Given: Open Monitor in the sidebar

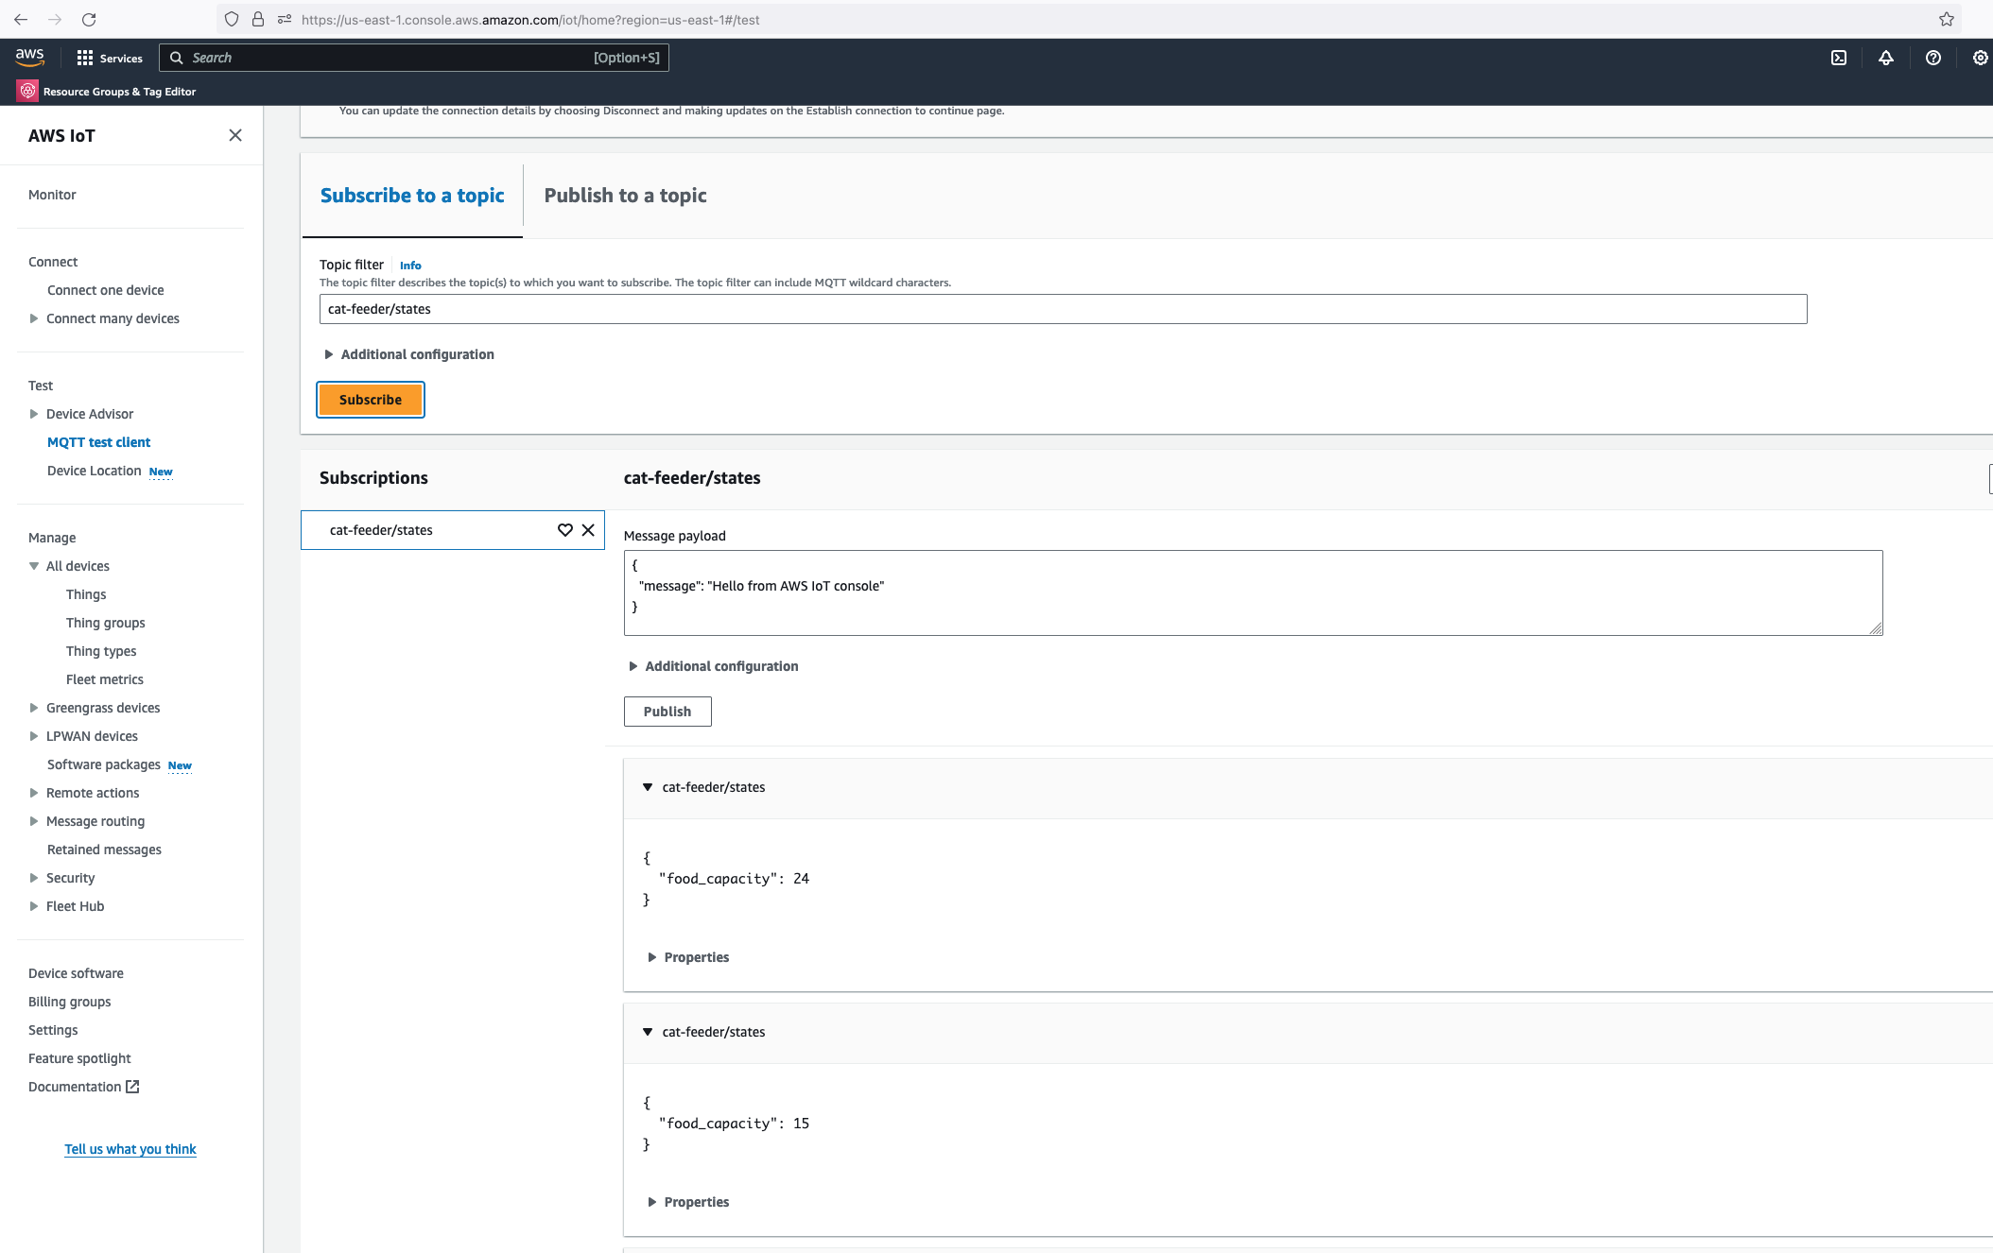Looking at the screenshot, I should coord(52,195).
